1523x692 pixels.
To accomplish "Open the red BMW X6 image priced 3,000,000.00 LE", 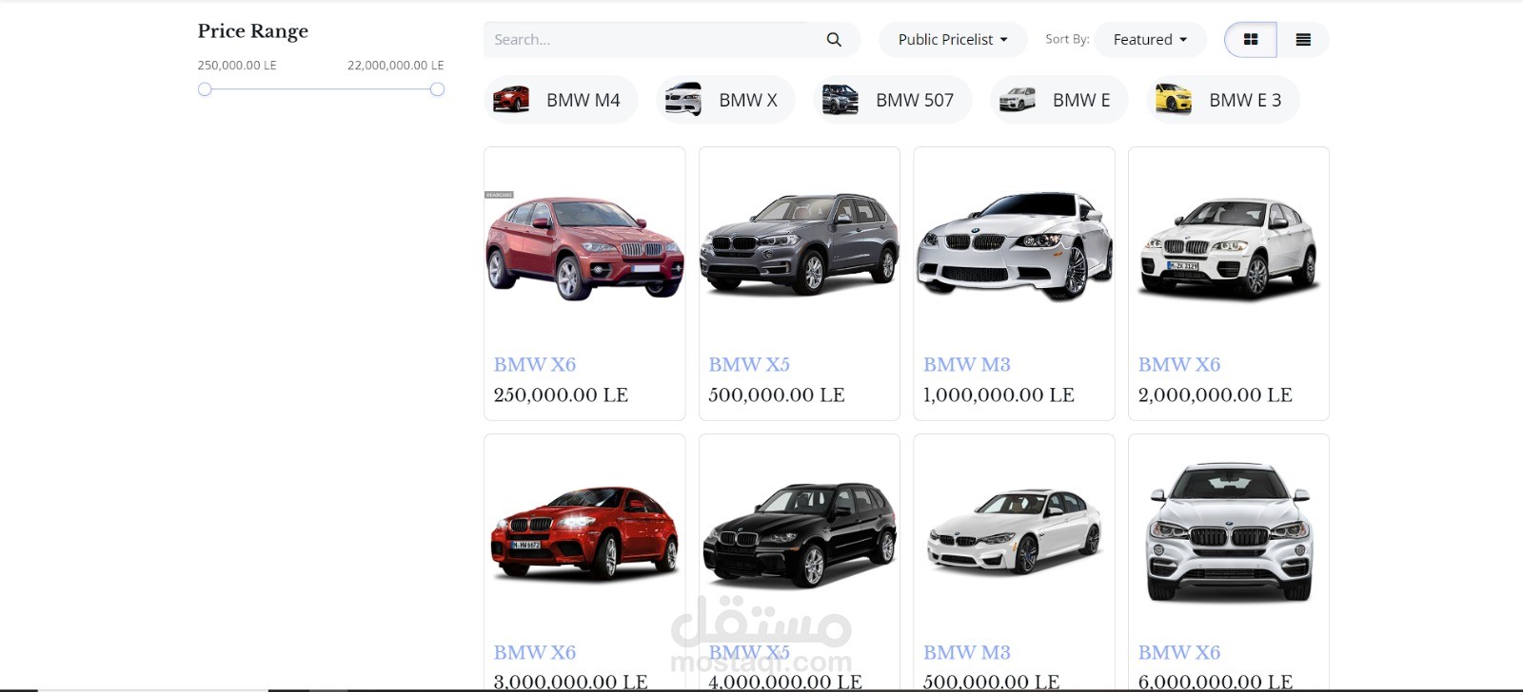I will pyautogui.click(x=584, y=532).
